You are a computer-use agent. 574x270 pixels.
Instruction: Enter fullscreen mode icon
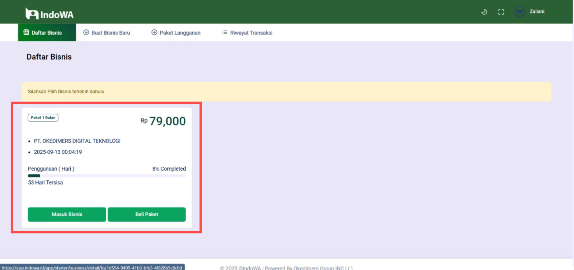click(x=501, y=12)
